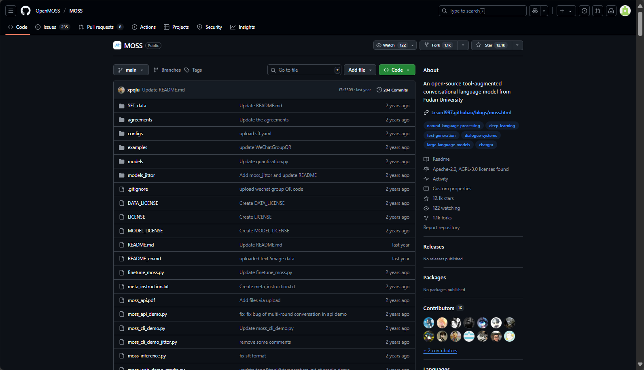Open the MODEL_LICENSE file
This screenshot has width=644, height=370.
[145, 231]
